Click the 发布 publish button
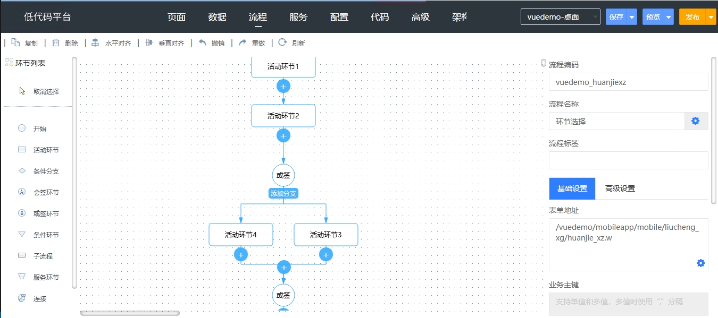Image resolution: width=718 pixels, height=318 pixels. tap(692, 17)
